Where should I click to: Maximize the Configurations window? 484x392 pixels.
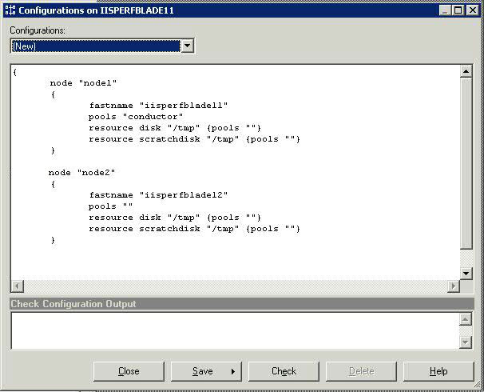458,10
